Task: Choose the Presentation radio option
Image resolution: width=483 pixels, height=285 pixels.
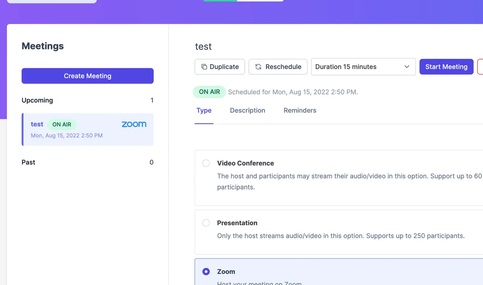Action: (x=206, y=223)
